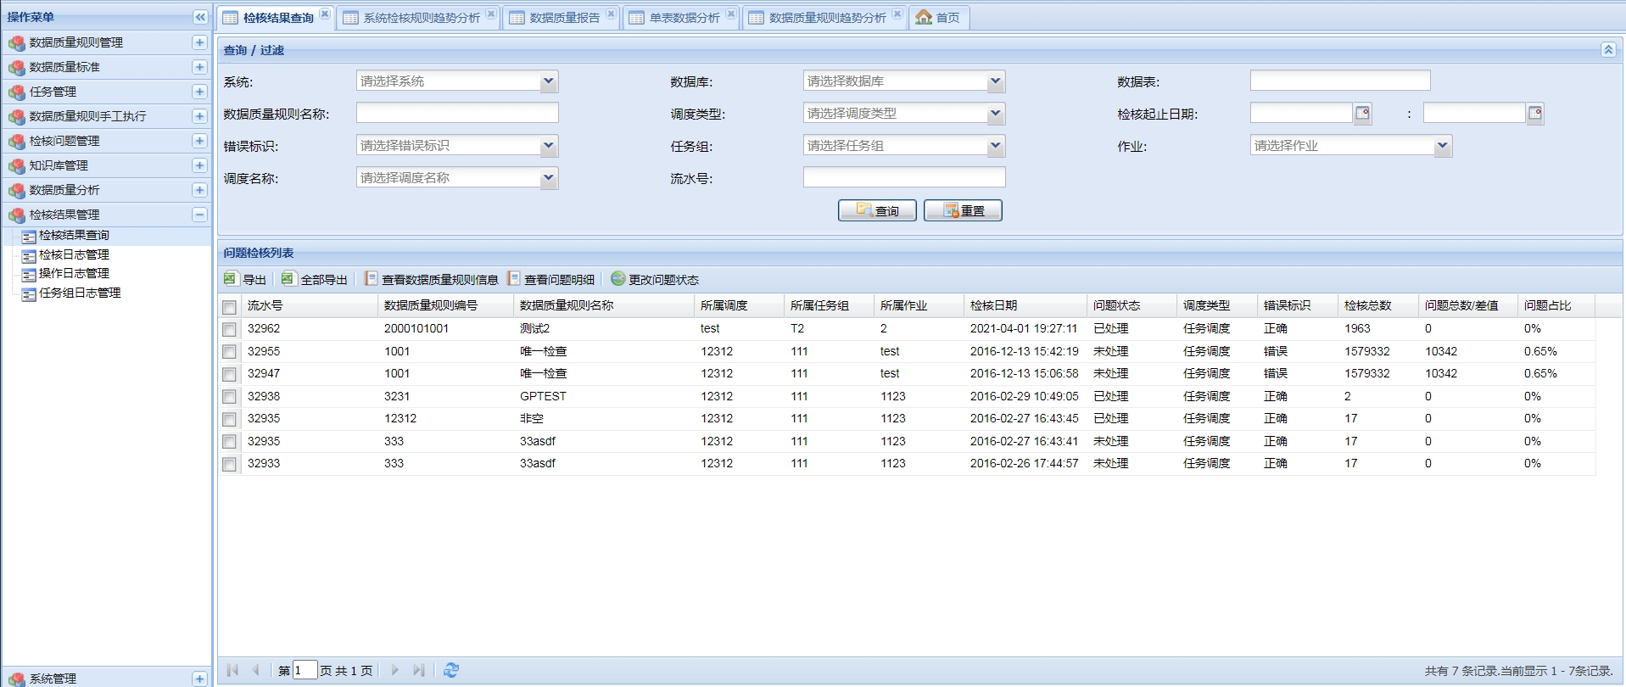Screen dimensions: 1626x687
Task: Click 更改问题状态 toolbar button
Action: 655,279
